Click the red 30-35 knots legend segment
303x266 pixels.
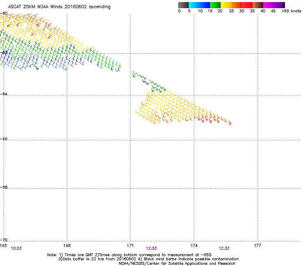247,5
